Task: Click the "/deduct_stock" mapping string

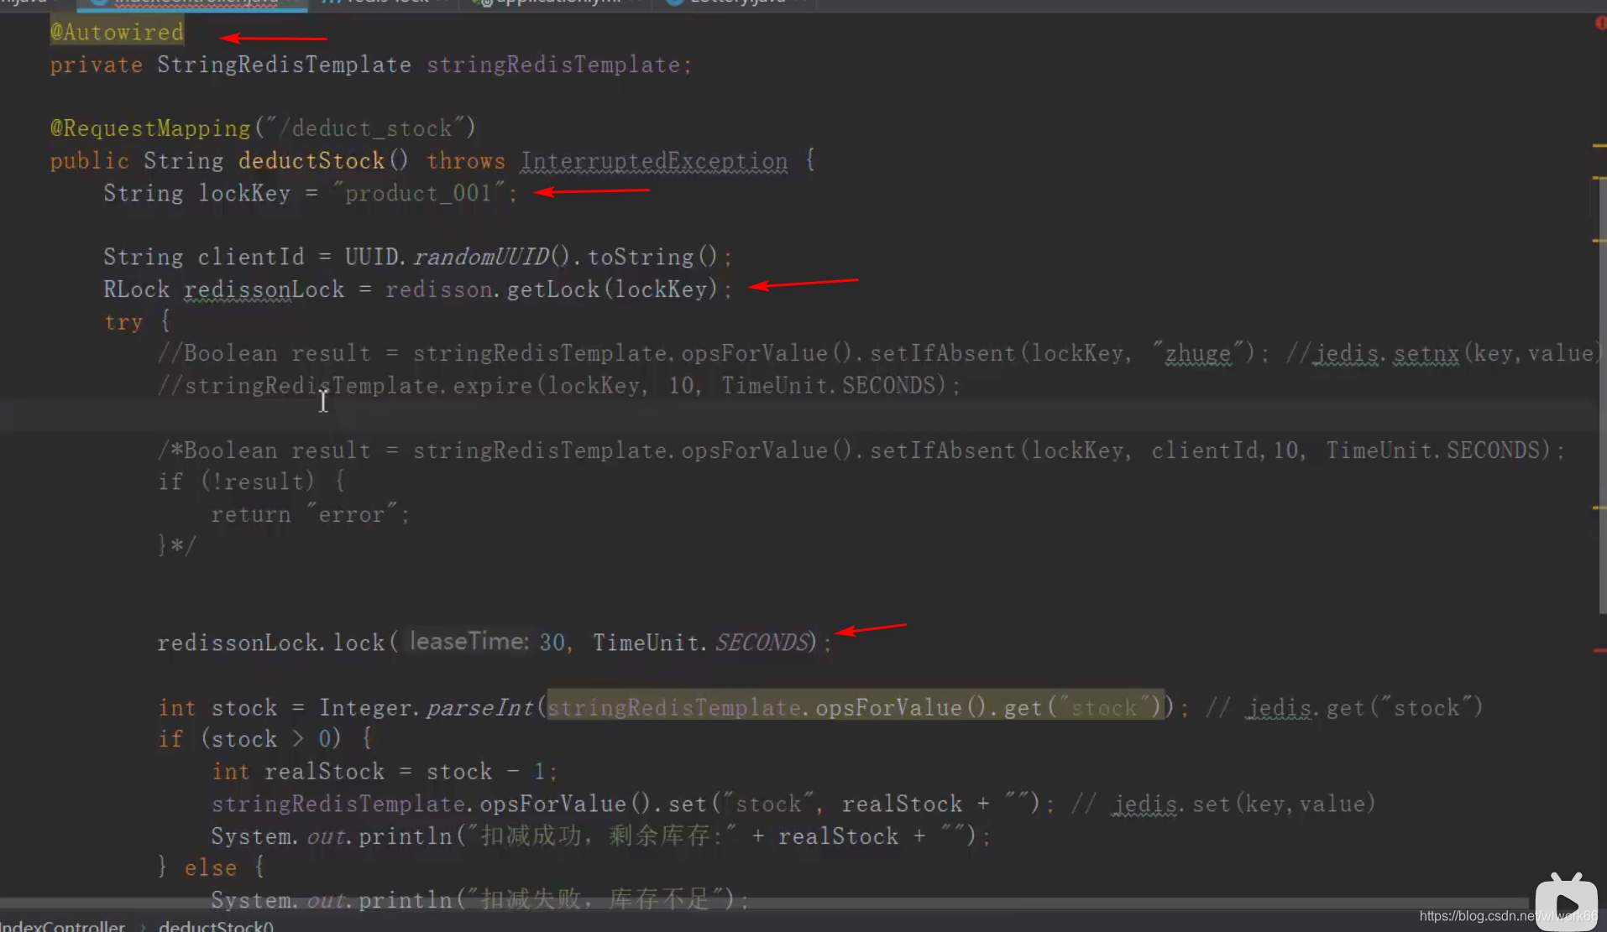Action: coord(364,128)
